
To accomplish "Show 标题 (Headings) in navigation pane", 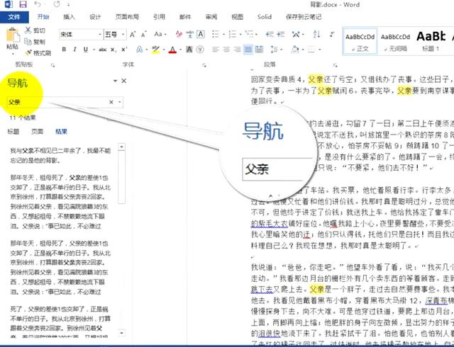I will [x=13, y=132].
